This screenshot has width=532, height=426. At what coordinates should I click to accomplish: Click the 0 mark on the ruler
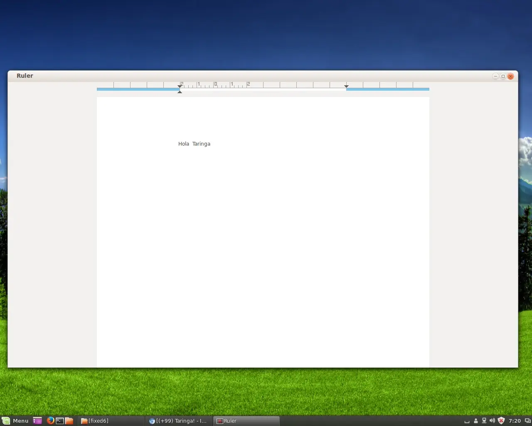tap(215, 84)
